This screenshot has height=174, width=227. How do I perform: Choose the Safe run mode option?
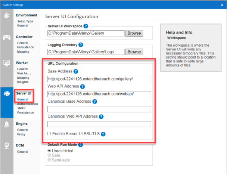pyautogui.click(x=49, y=155)
